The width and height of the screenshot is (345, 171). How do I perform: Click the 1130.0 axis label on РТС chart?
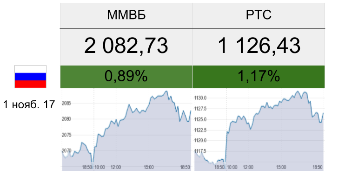[200, 98]
